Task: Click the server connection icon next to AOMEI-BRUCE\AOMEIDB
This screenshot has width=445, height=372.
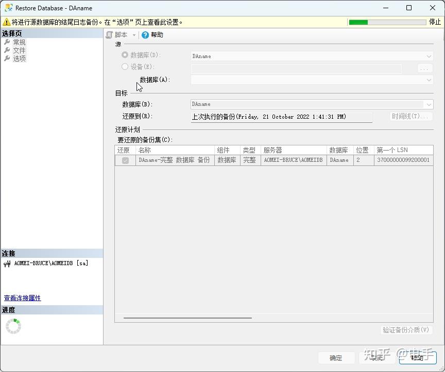Action: point(8,263)
